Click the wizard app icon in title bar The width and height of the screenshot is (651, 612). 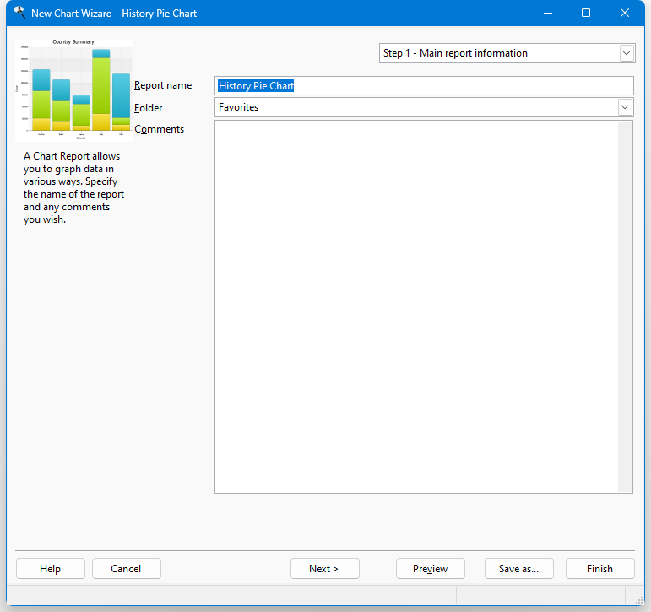(19, 13)
